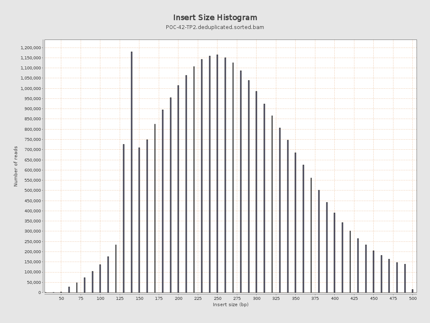Click the x-axis tick value '50'
This screenshot has width=430, height=323.
pyautogui.click(x=61, y=299)
